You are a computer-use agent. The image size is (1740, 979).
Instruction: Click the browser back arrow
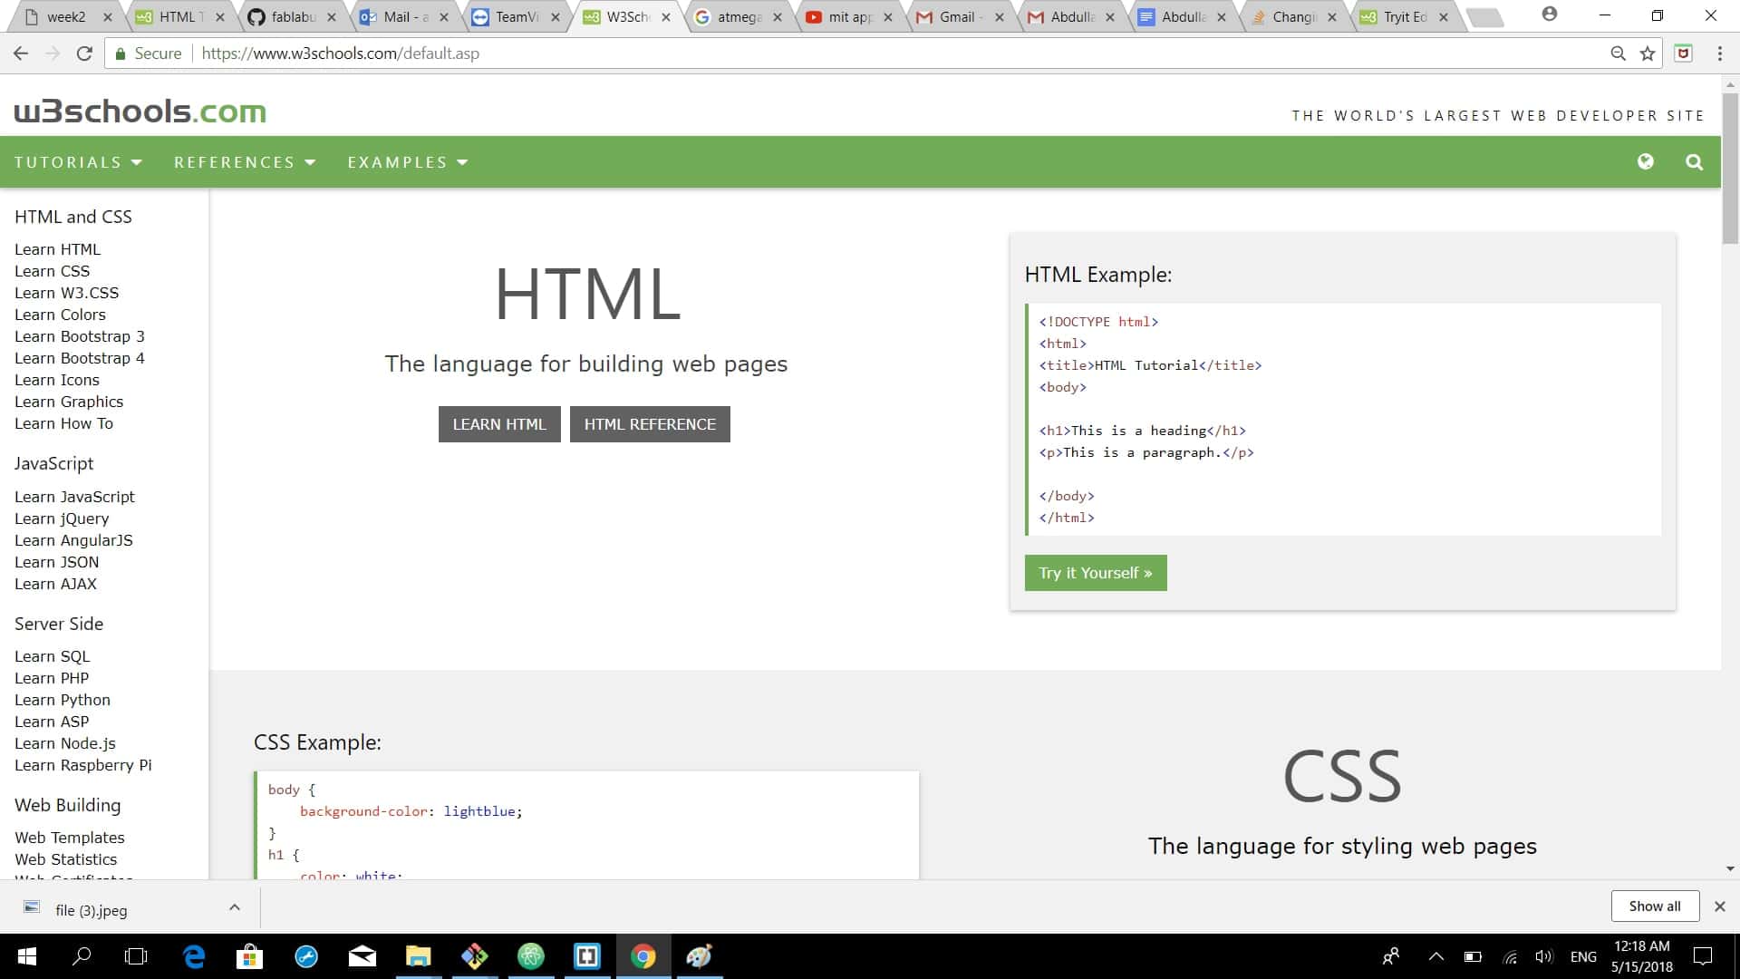tap(21, 53)
